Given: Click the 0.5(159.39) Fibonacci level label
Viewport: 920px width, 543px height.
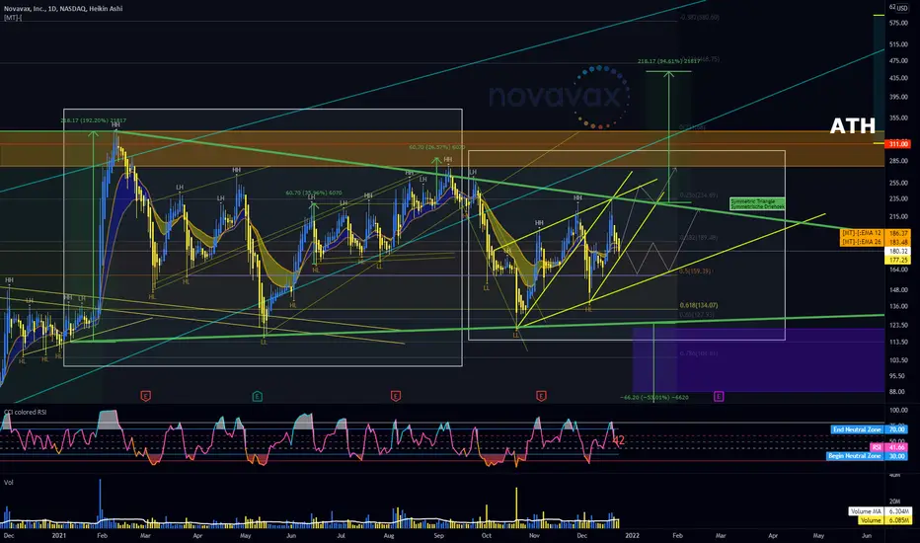Looking at the screenshot, I should pyautogui.click(x=695, y=271).
